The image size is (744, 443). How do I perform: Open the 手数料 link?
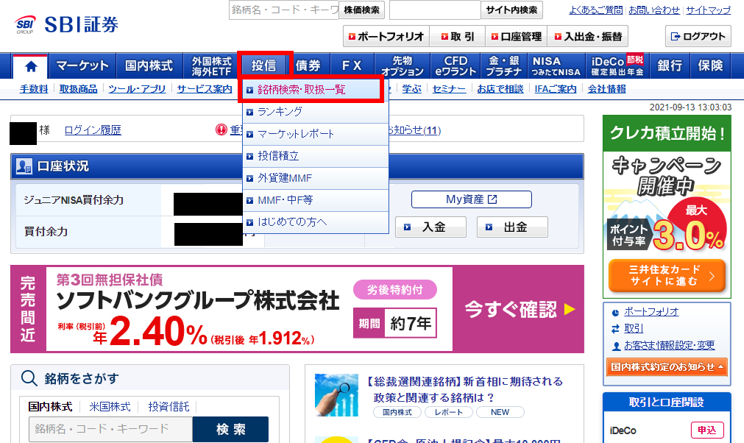(x=34, y=89)
